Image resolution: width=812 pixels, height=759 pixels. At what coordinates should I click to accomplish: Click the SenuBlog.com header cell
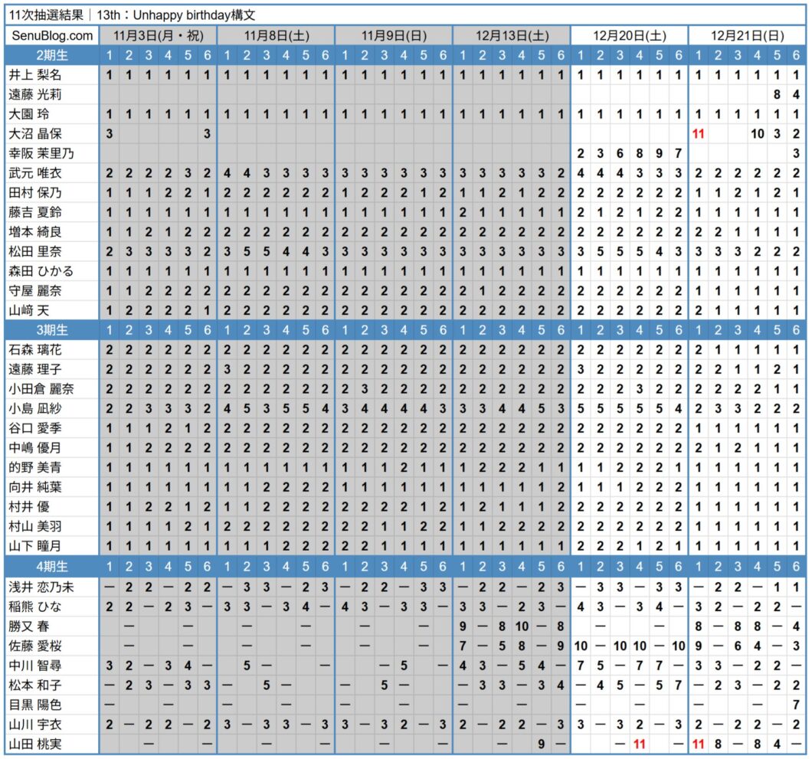coord(52,36)
